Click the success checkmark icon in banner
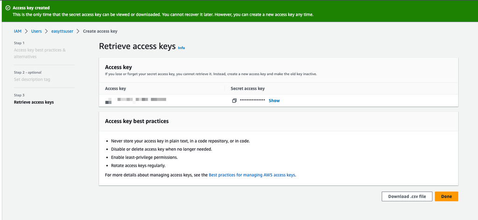This screenshot has width=478, height=220. pos(8,8)
